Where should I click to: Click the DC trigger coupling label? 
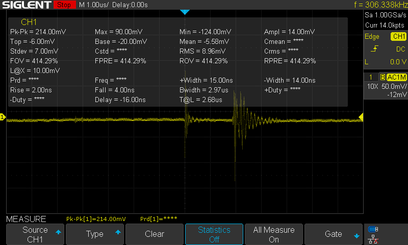click(x=401, y=49)
